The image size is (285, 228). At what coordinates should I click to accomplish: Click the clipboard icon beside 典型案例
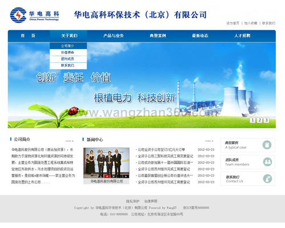click(267, 145)
